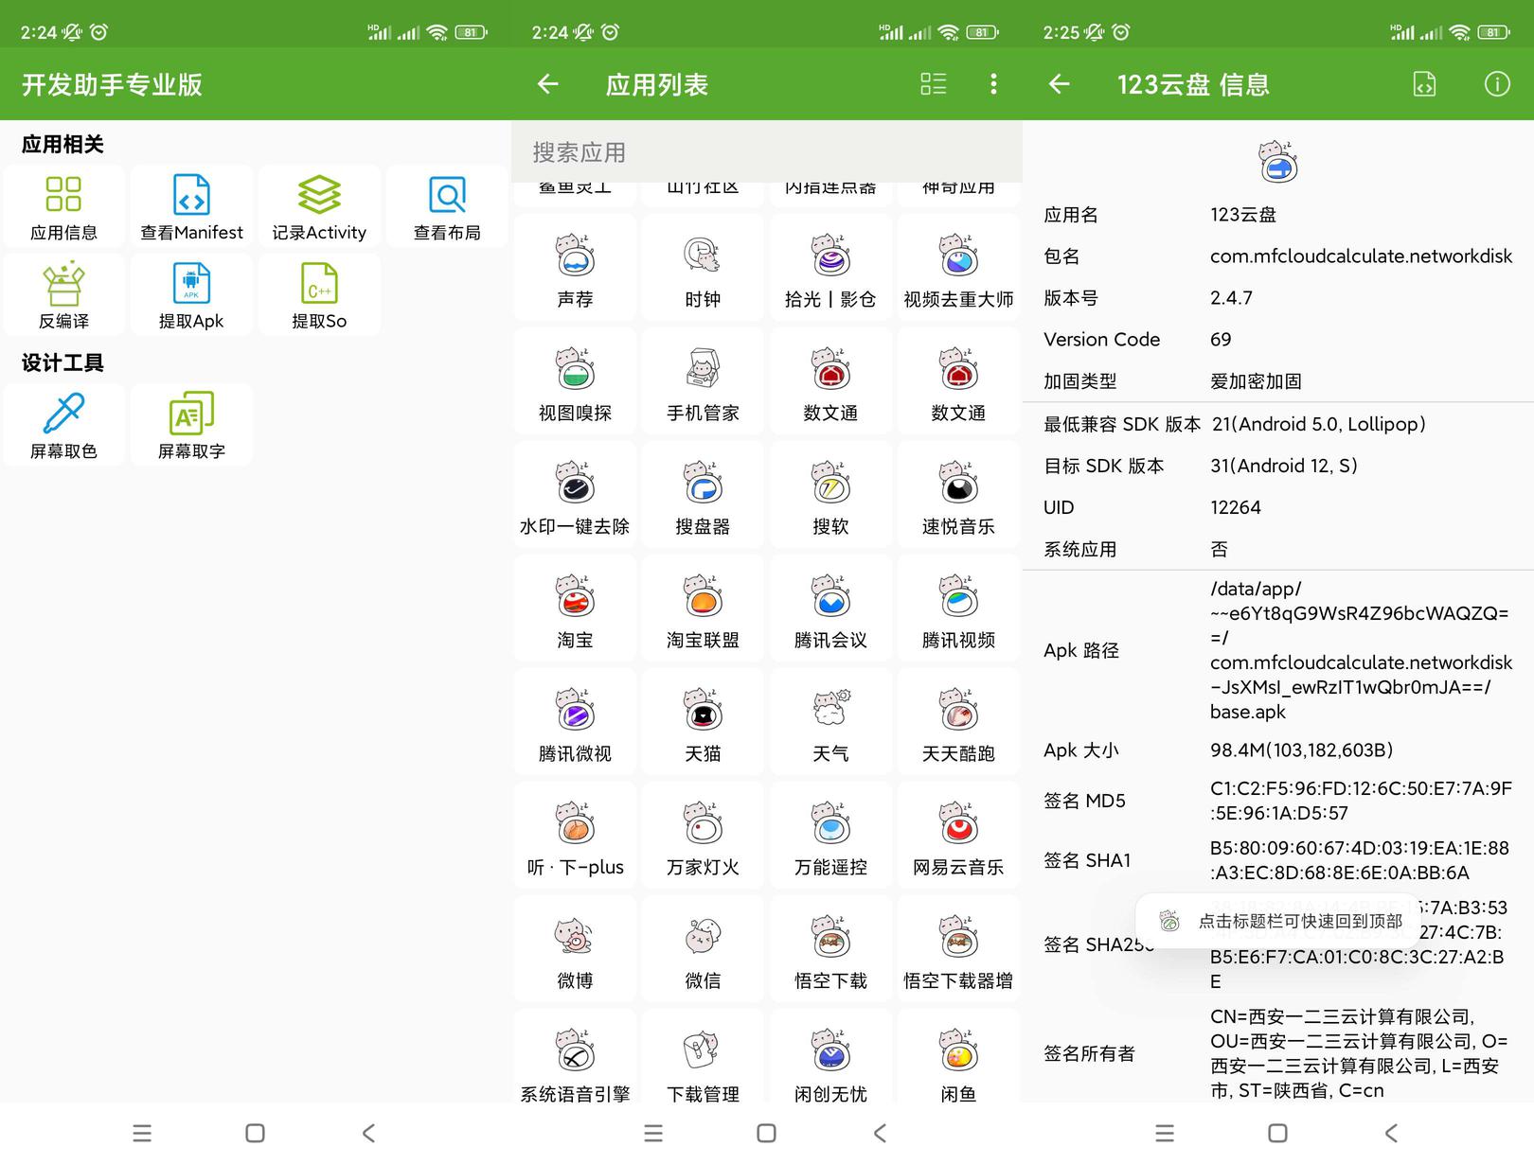Open the 记录Activity tool

[x=319, y=207]
